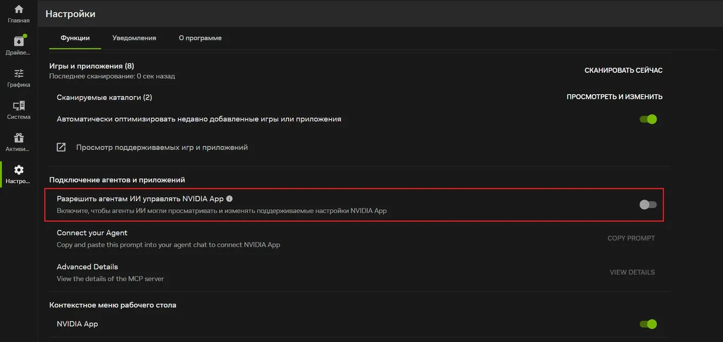Click the external link icon for supported games
The width and height of the screenshot is (723, 342).
[61, 147]
